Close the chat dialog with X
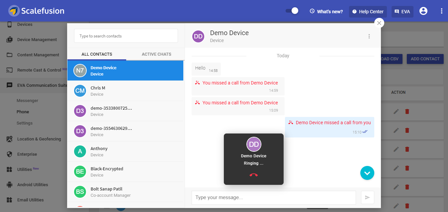Screen dimensions: 448x212 click(379, 23)
